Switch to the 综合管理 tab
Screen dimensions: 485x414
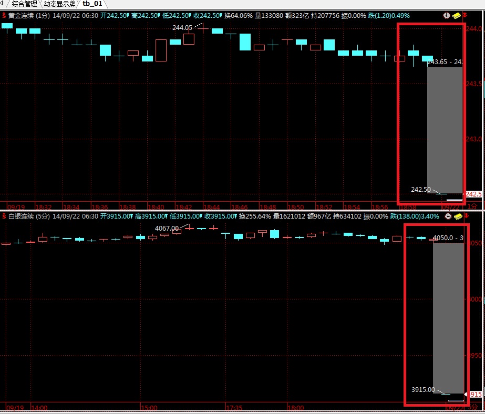(25, 4)
